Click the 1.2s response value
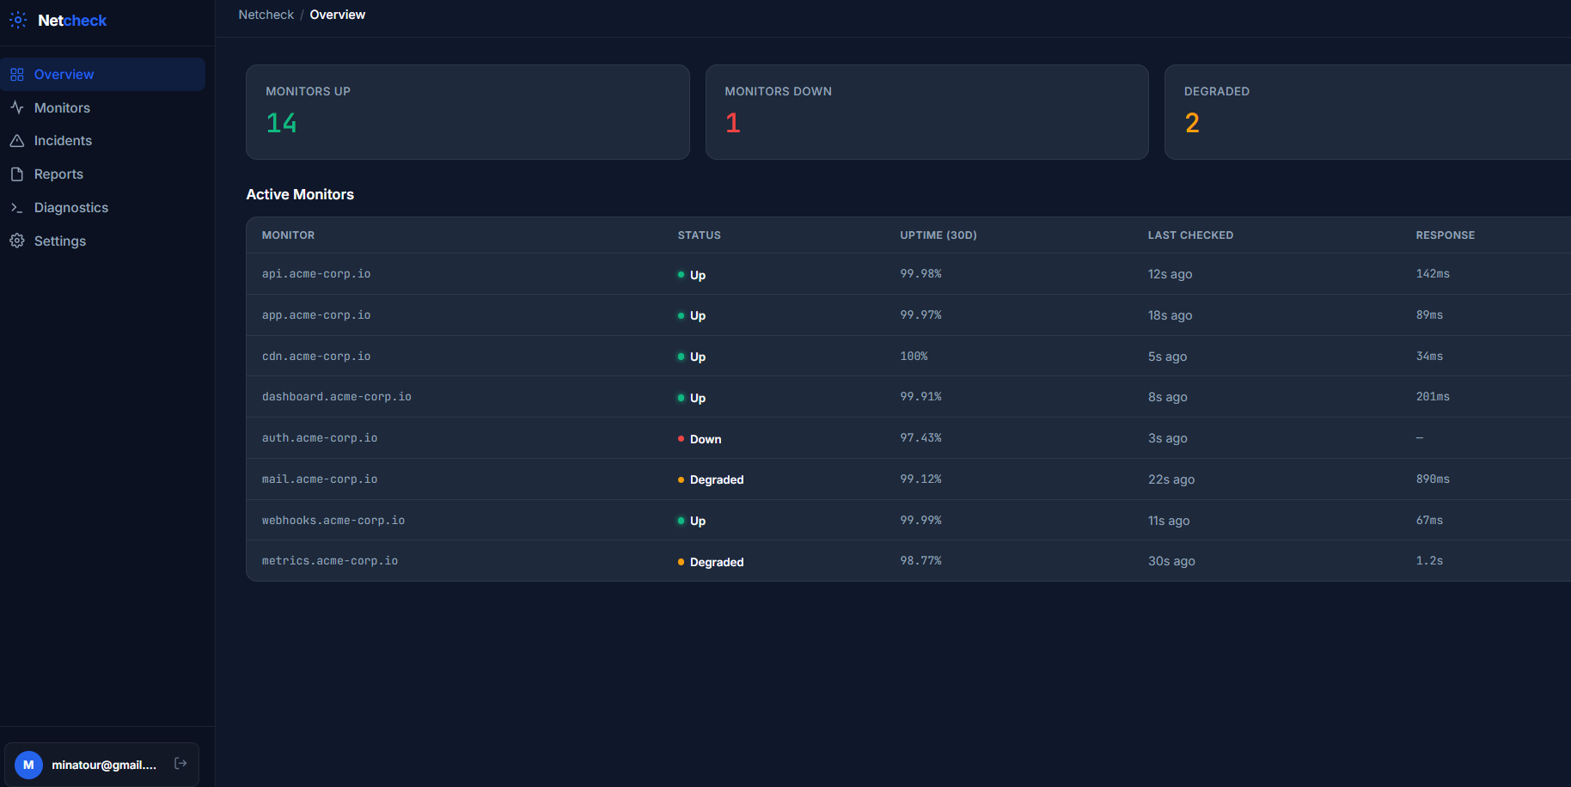 [1429, 561]
